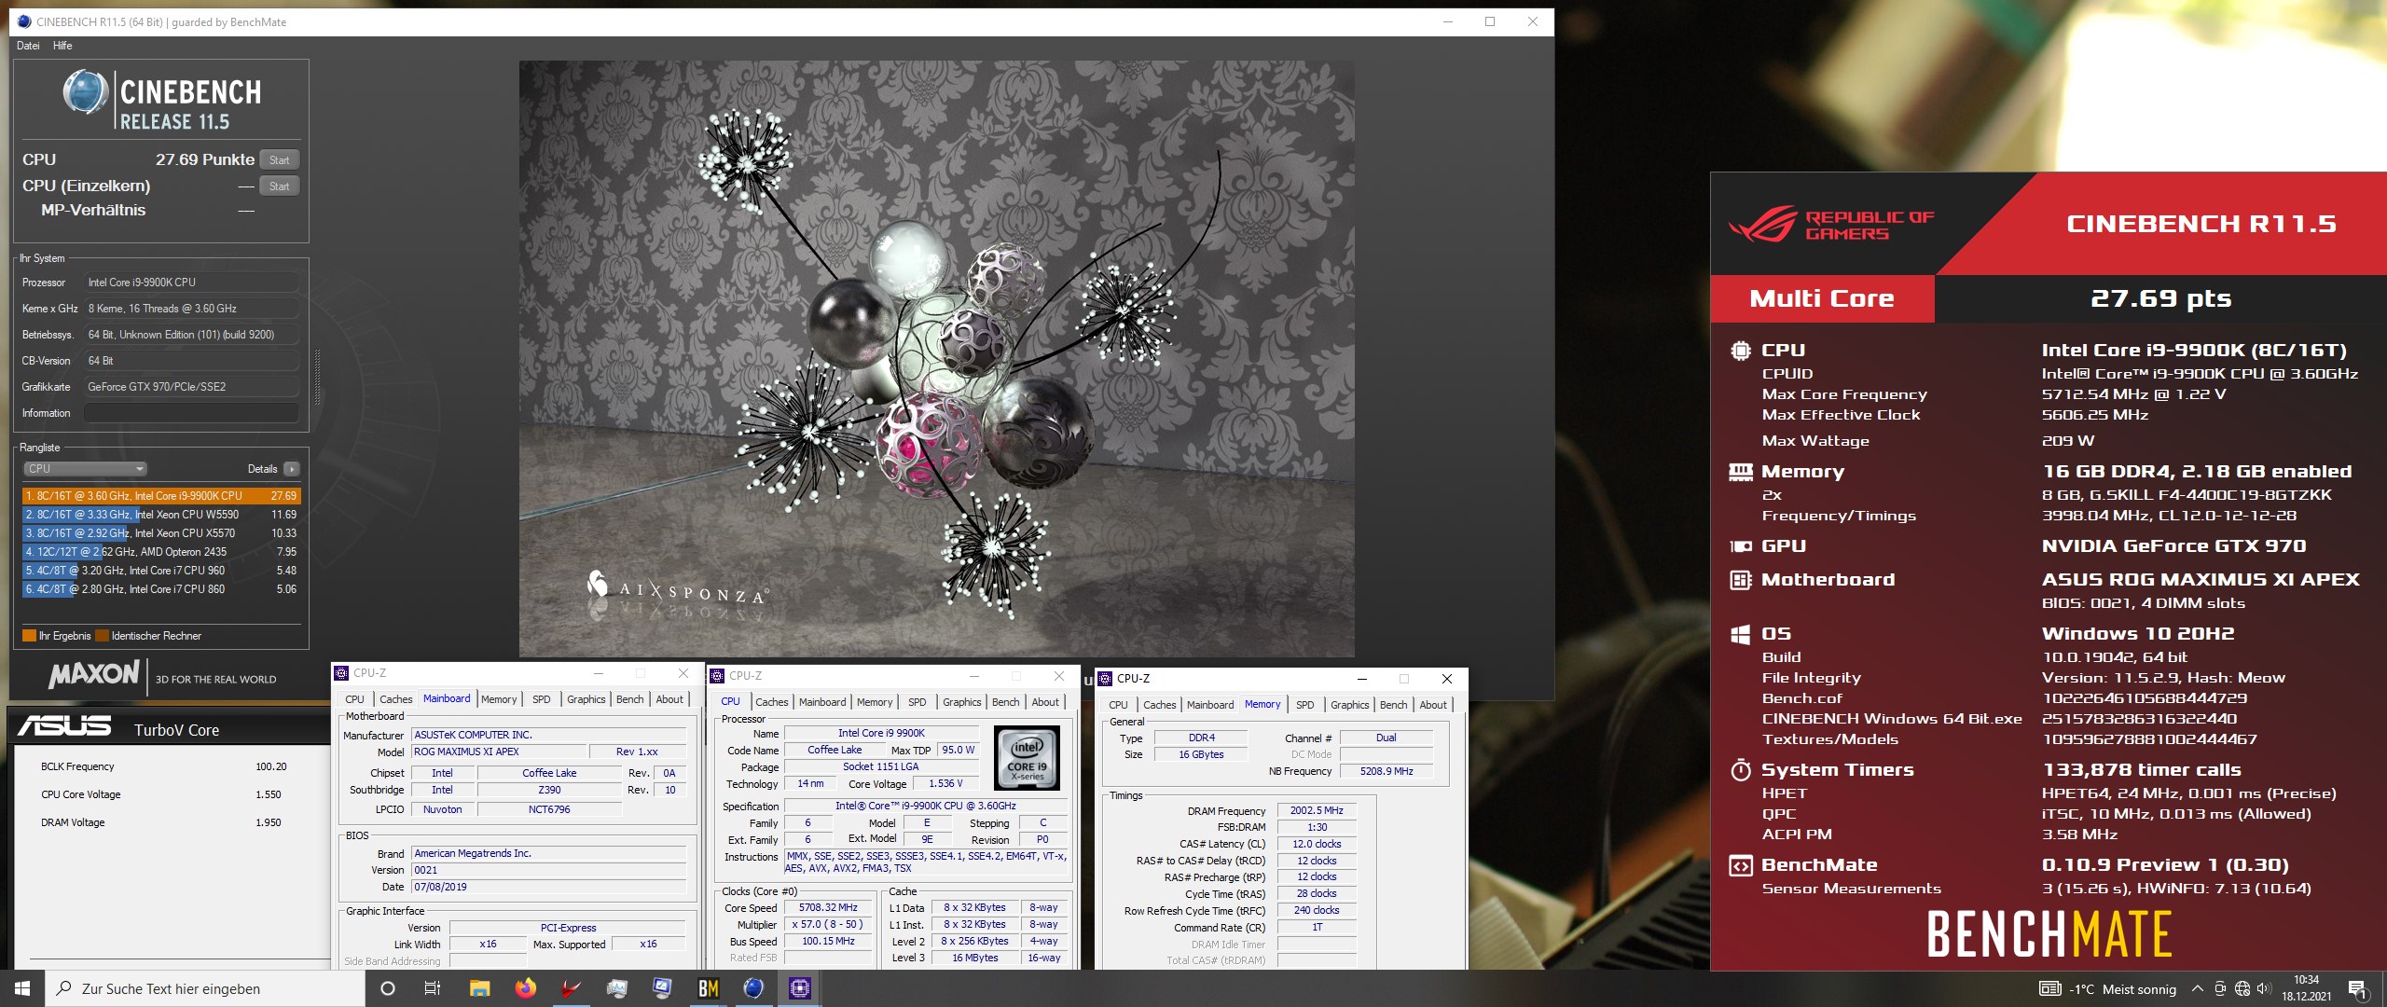Image resolution: width=2387 pixels, height=1007 pixels.
Task: Click the Memory CPU-Z window title icon
Action: (1105, 679)
